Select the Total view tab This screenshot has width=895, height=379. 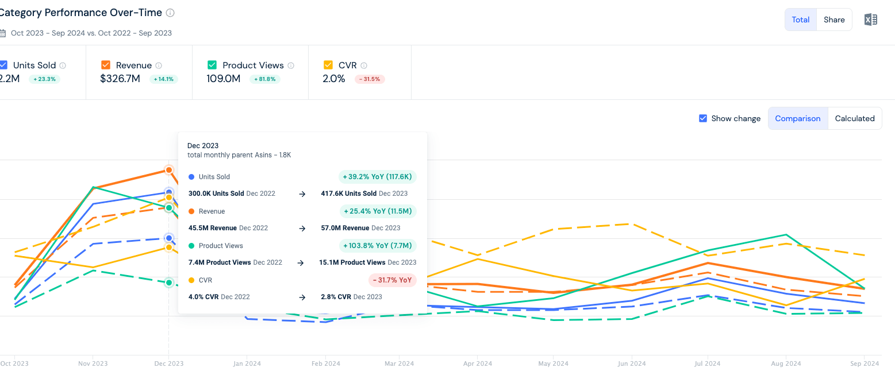point(800,20)
